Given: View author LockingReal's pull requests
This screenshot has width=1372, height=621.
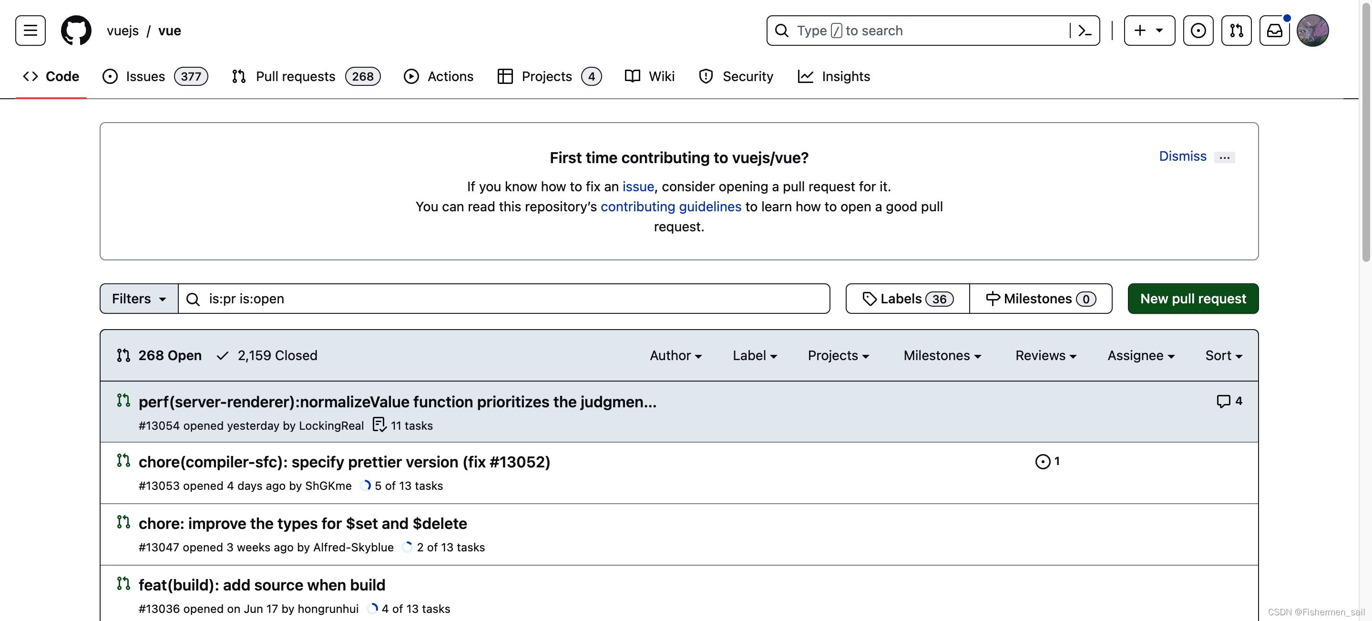Looking at the screenshot, I should tap(331, 425).
